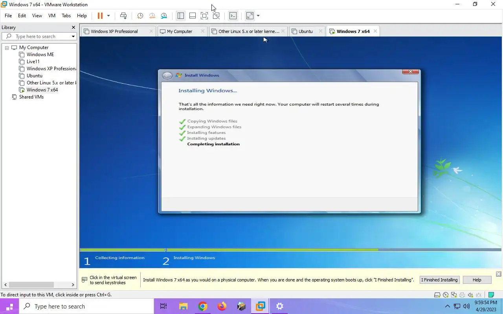
Task: Launch Firefox from the taskbar
Action: point(222,307)
